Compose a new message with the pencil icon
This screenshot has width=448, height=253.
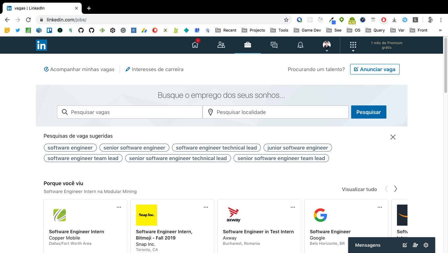pos(405,245)
